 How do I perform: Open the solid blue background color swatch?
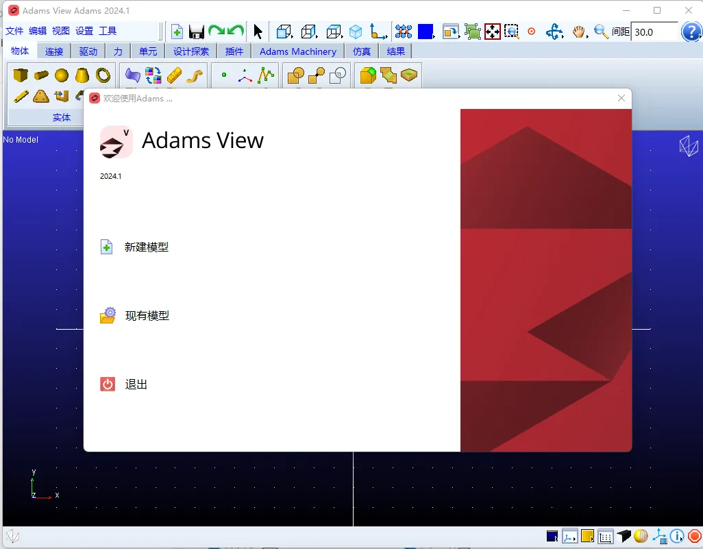(x=425, y=32)
